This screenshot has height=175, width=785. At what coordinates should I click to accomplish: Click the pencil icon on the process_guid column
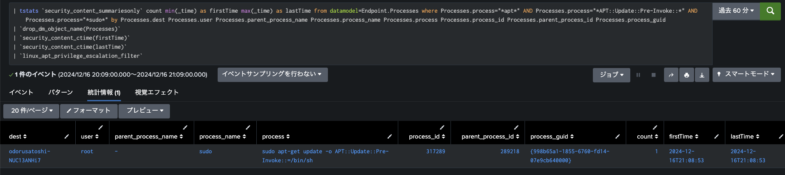pyautogui.click(x=618, y=136)
